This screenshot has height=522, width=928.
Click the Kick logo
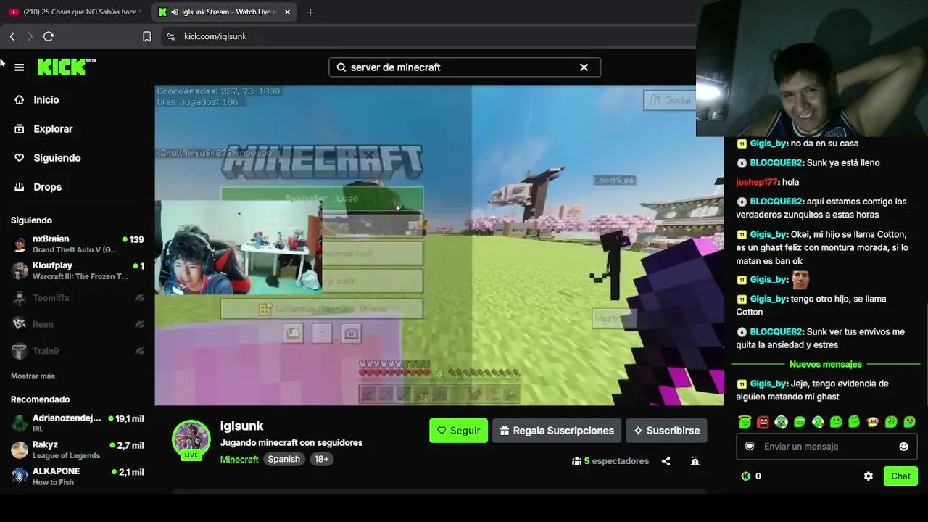point(67,67)
